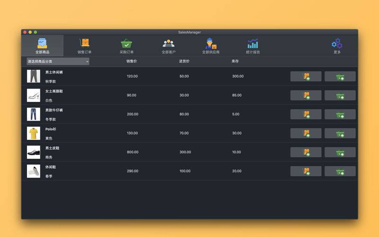Click sale price 290.00
This screenshot has height=237, width=379.
coord(133,171)
